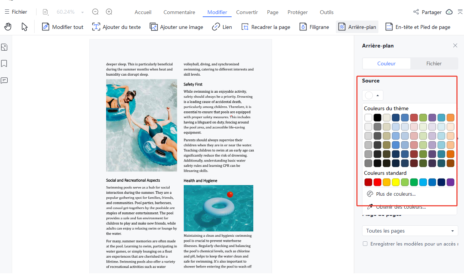
Task: Pick the bright red standard color swatch
Action: (x=377, y=182)
